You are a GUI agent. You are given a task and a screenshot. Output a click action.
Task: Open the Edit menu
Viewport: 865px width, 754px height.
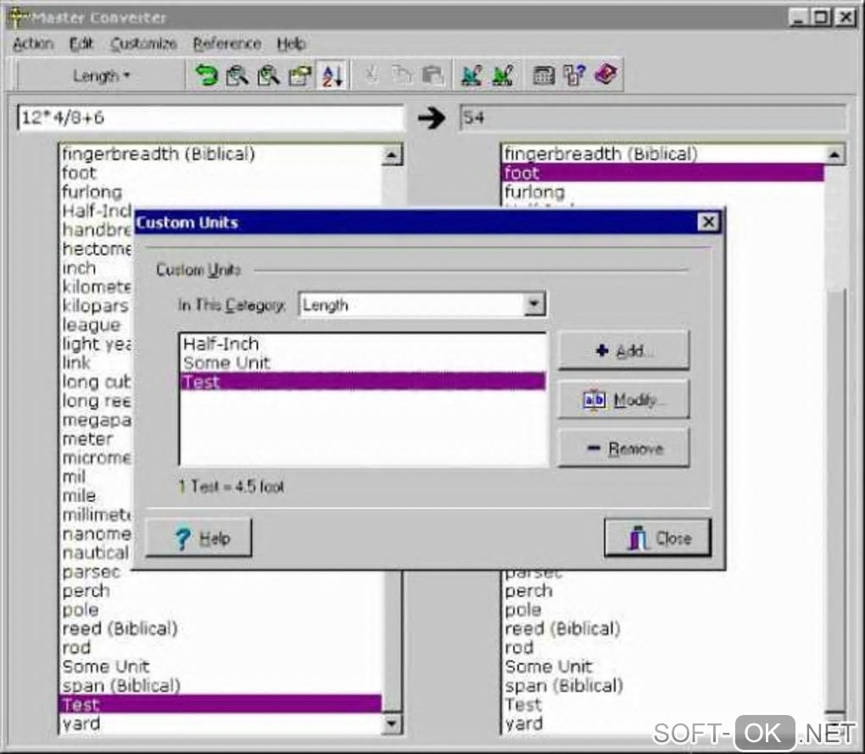click(81, 43)
